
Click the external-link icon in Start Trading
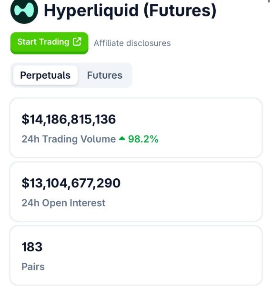pyautogui.click(x=77, y=41)
